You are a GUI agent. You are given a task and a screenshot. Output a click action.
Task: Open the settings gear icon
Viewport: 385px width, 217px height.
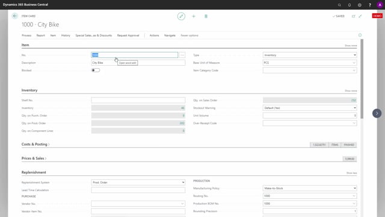pos(360,5)
